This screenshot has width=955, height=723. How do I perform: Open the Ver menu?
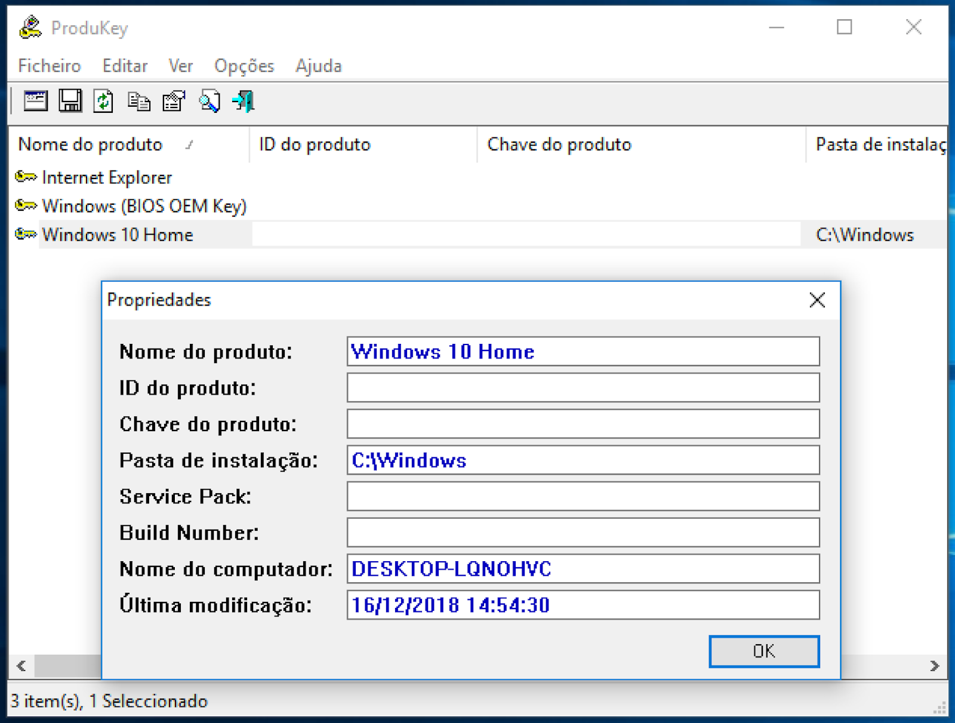[180, 66]
